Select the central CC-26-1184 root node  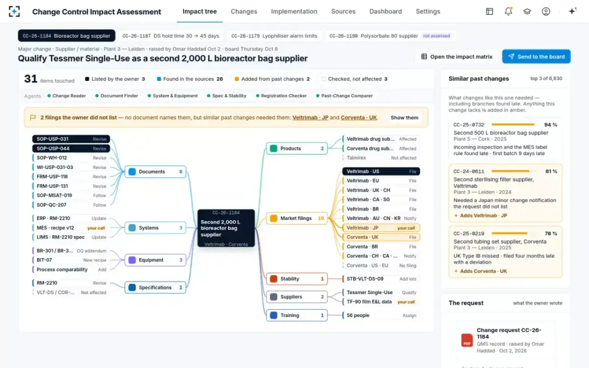pyautogui.click(x=226, y=228)
